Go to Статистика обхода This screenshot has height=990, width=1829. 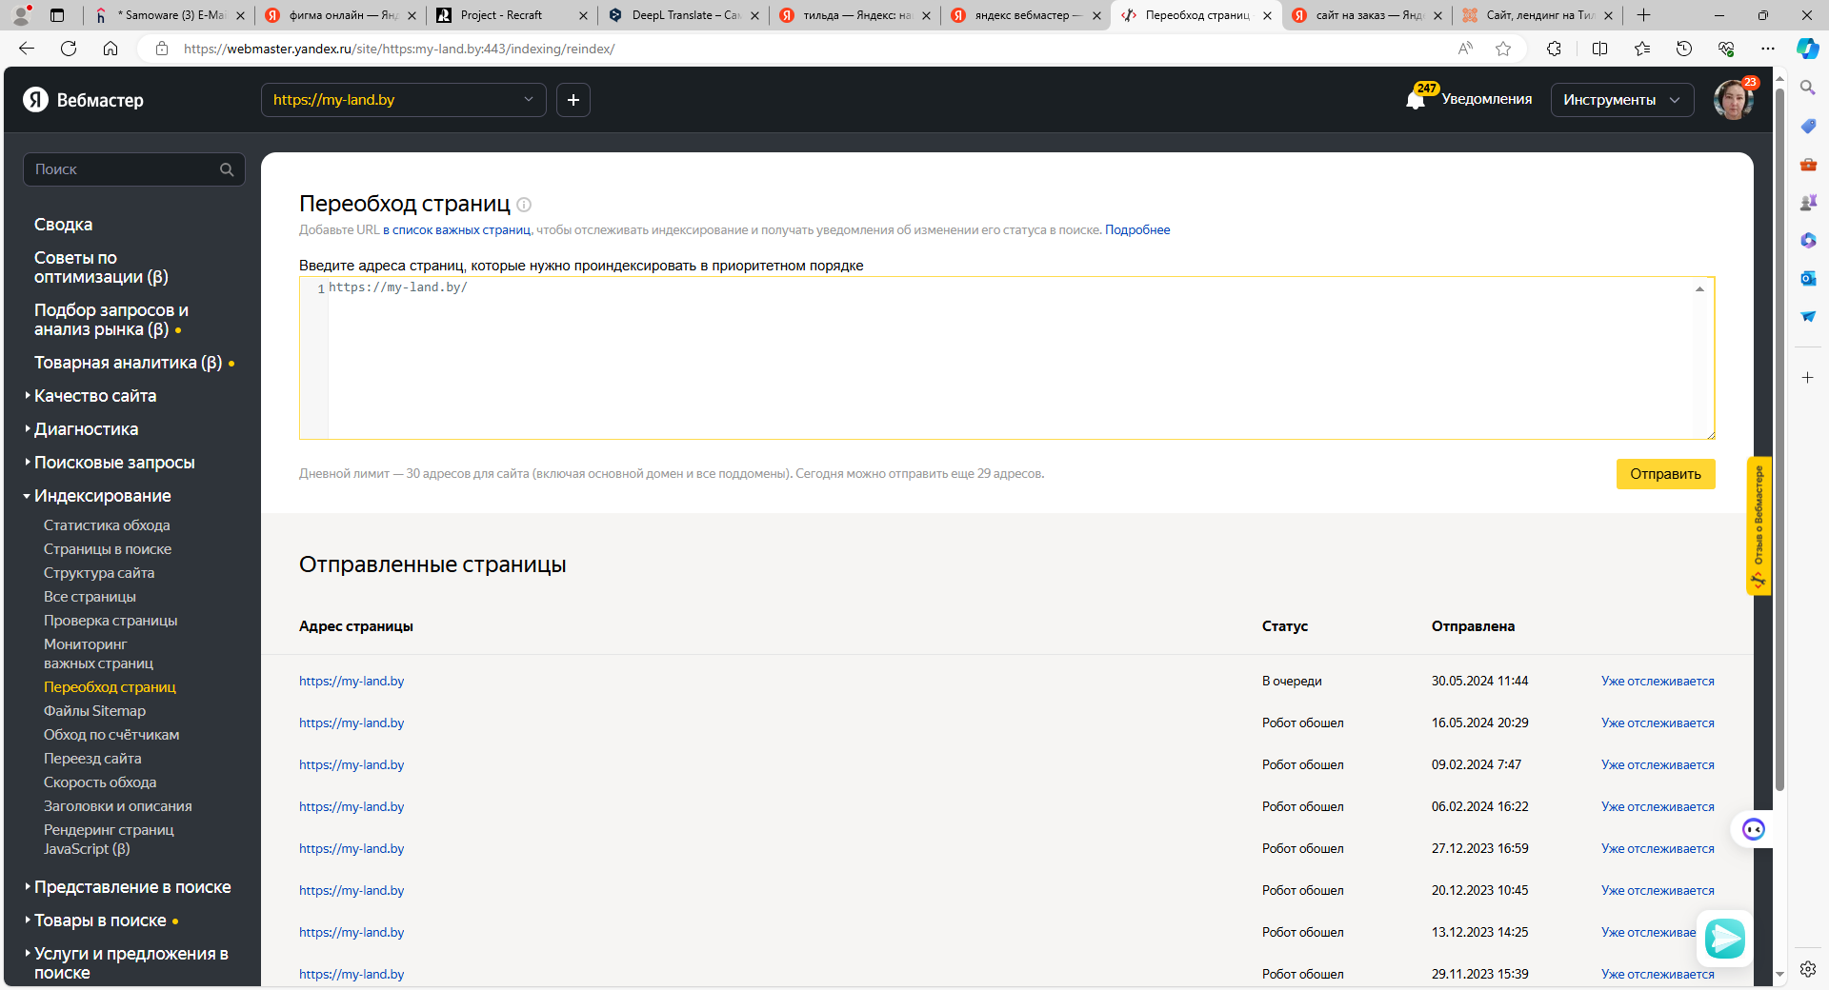(107, 525)
